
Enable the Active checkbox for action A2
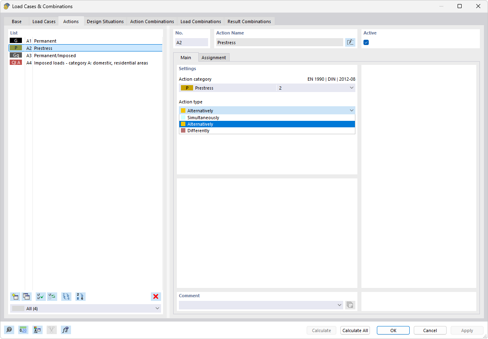[366, 42]
